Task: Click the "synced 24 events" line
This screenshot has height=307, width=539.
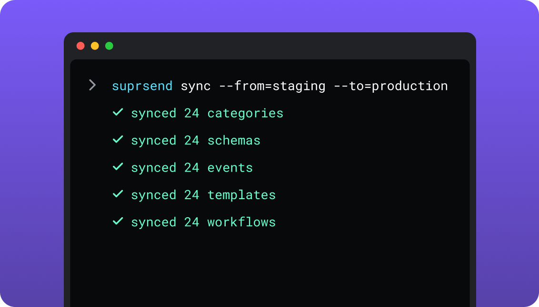Action: [x=192, y=168]
